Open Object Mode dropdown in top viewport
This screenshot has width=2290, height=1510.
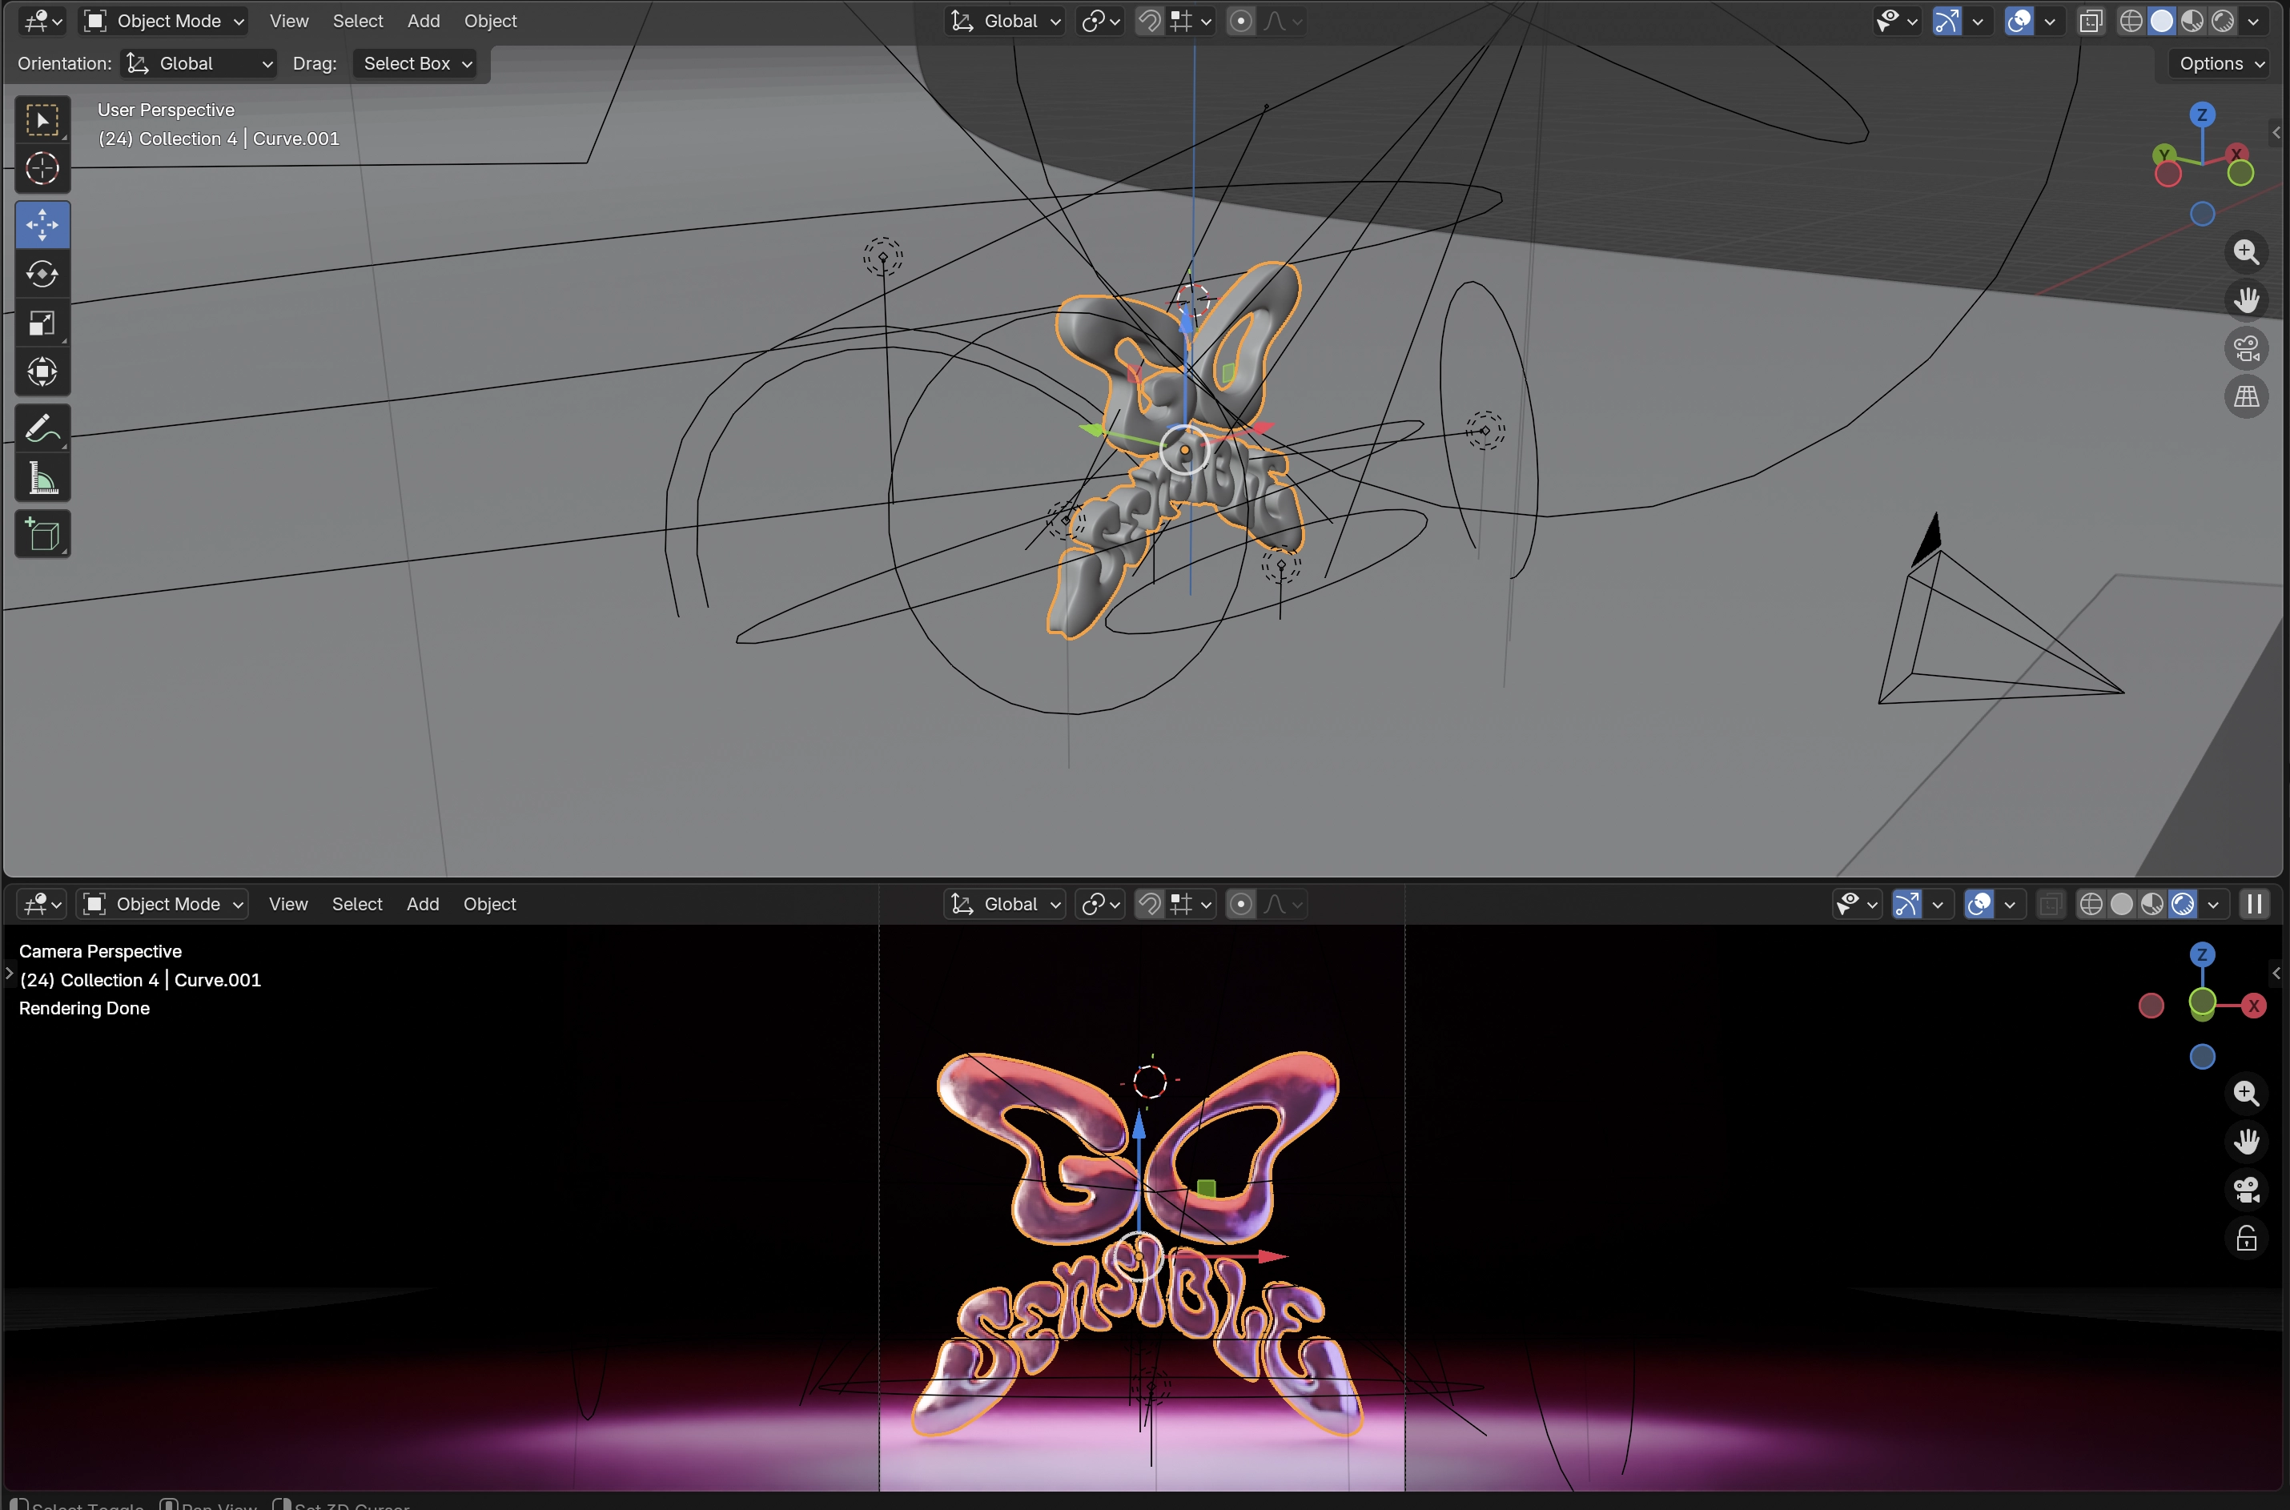coord(163,21)
